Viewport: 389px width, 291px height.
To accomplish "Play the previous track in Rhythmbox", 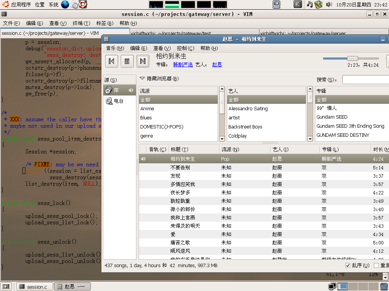I will [111, 61].
